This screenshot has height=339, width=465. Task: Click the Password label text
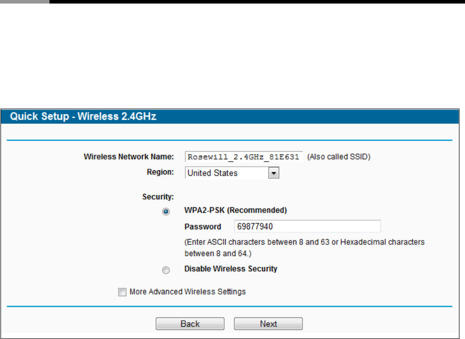pos(203,227)
